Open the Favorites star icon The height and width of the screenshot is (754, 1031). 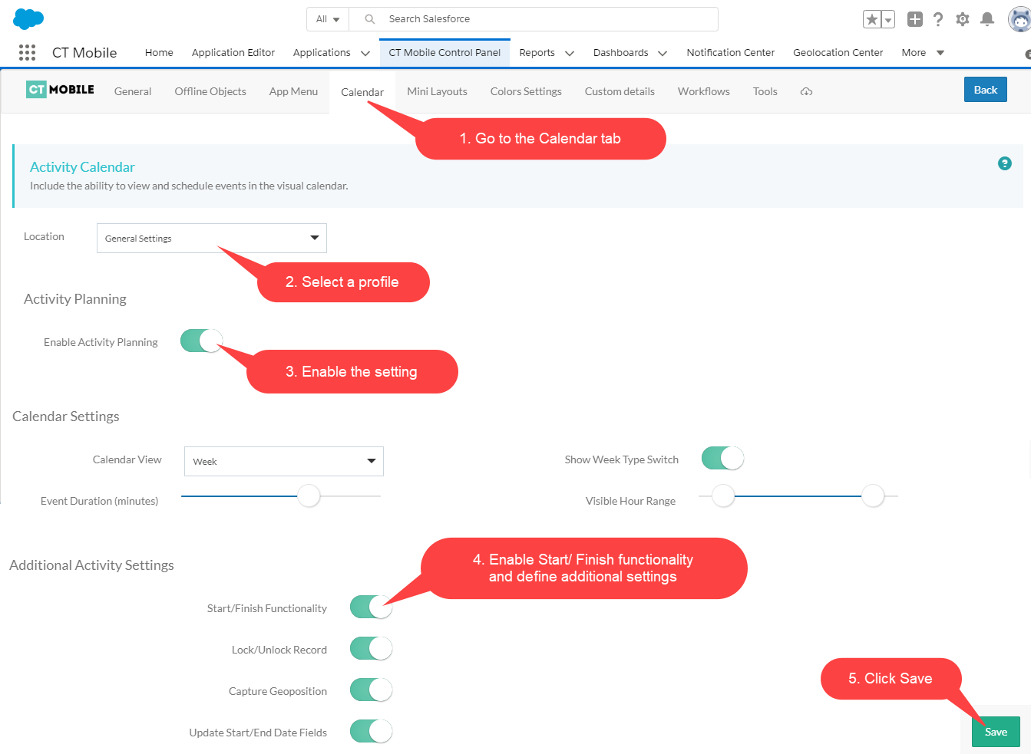872,19
